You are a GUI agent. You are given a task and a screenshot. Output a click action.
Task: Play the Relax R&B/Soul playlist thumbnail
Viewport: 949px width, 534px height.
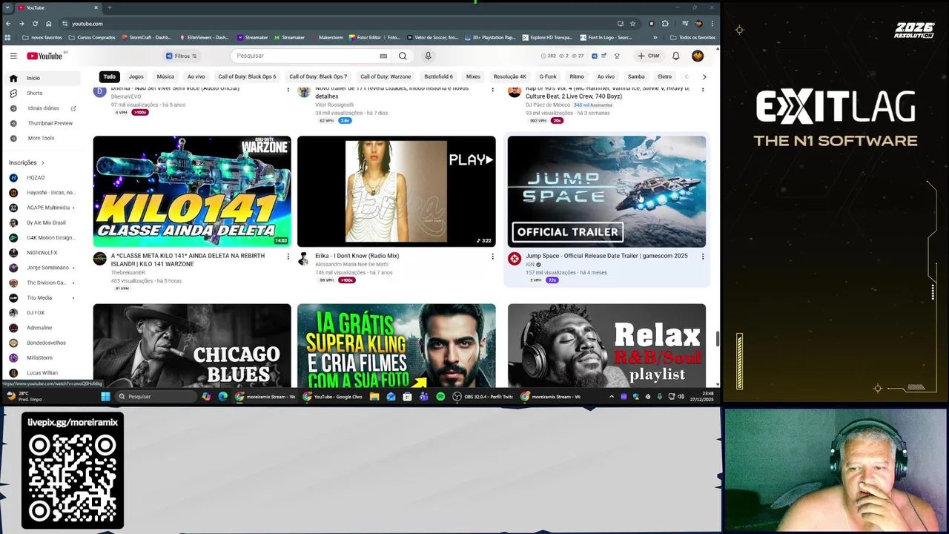pyautogui.click(x=606, y=345)
